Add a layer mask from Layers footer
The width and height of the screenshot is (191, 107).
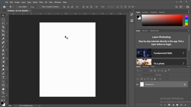[x=169, y=105]
